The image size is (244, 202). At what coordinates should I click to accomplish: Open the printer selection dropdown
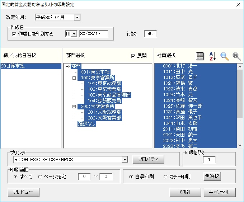coord(125,160)
